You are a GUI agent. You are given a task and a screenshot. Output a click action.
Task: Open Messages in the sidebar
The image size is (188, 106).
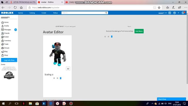pyautogui.click(x=6, y=29)
